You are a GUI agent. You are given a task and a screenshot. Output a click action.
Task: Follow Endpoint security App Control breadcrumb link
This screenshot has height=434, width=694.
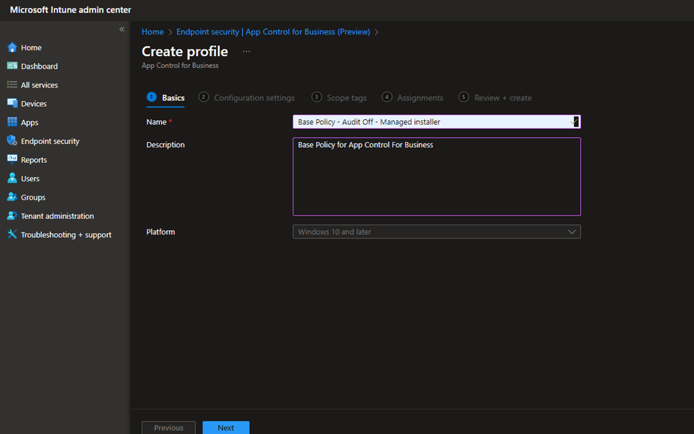point(273,32)
